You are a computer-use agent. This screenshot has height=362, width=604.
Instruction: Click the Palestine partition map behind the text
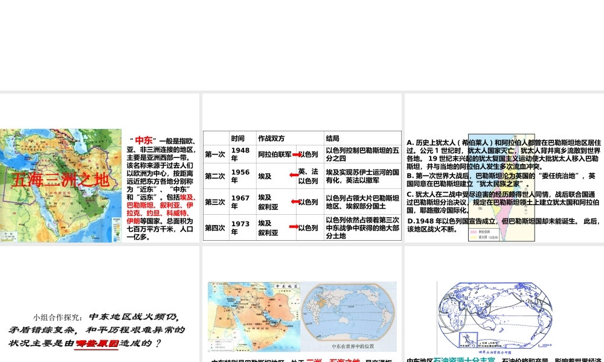pyautogui.click(x=501, y=188)
